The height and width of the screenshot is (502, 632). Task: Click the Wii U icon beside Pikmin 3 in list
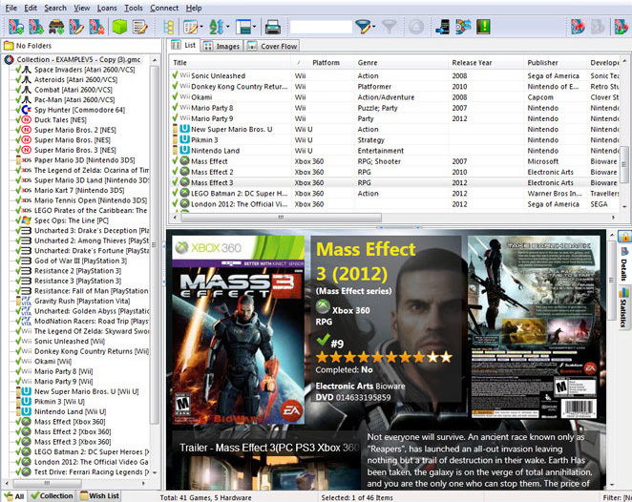pyautogui.click(x=184, y=139)
